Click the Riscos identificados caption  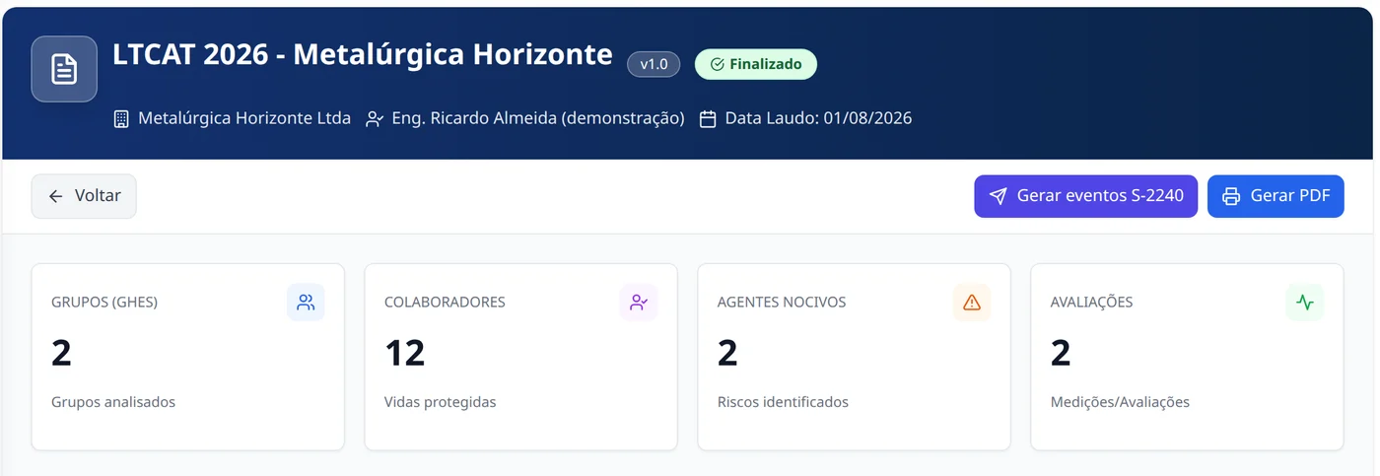tap(783, 402)
